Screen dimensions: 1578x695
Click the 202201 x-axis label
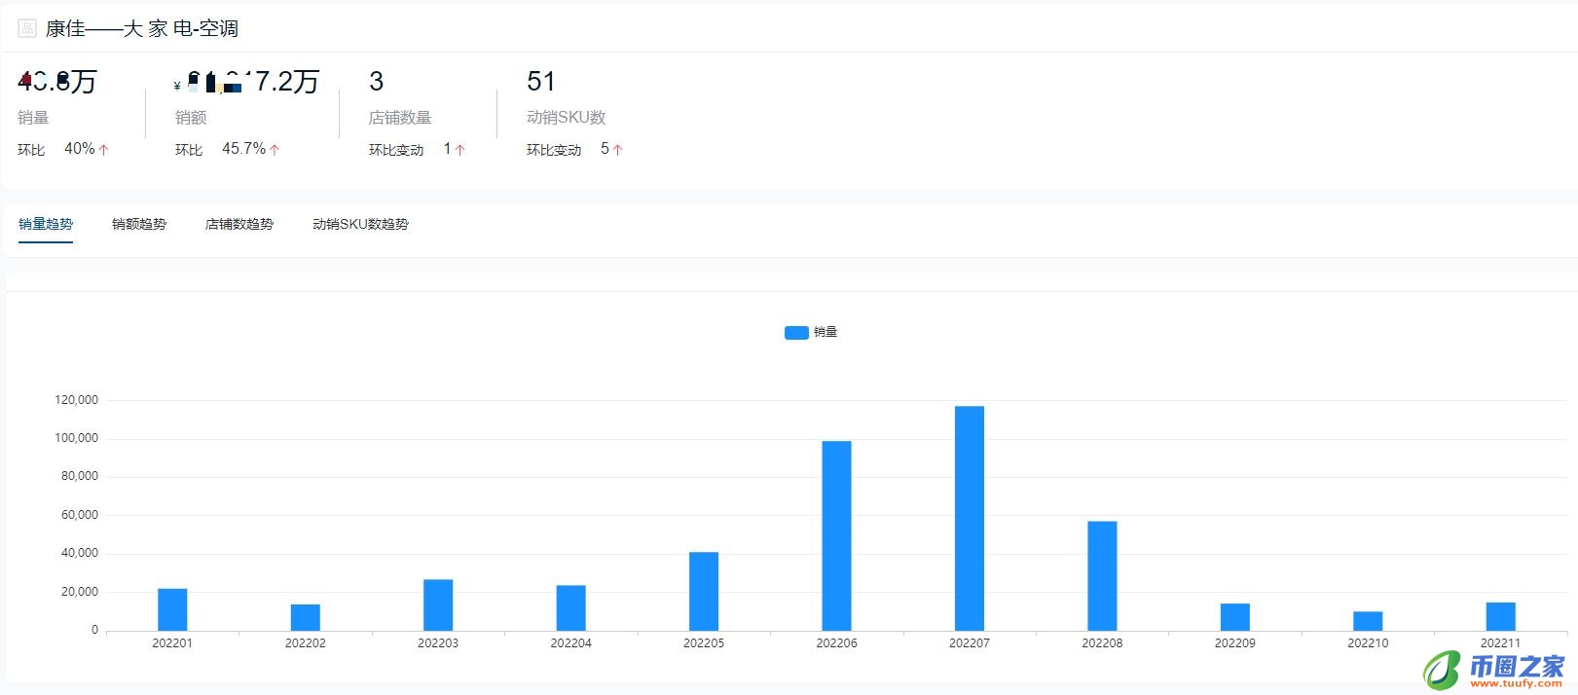click(x=172, y=643)
